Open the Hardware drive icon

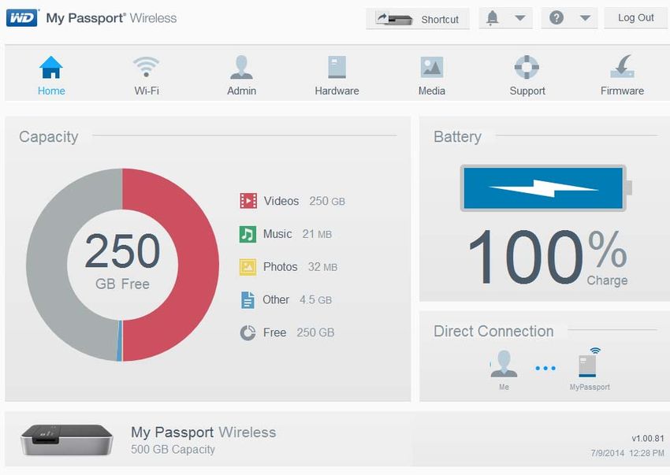point(337,67)
